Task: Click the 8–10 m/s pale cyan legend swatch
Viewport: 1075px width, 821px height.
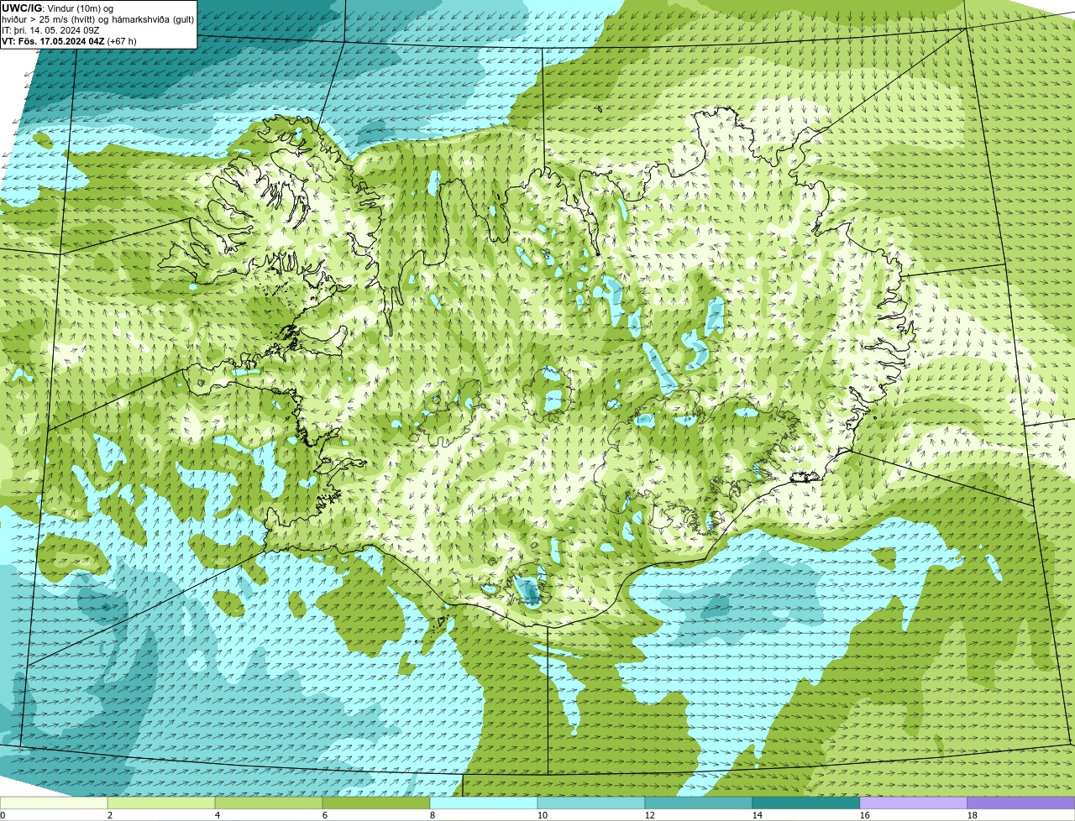Action: coord(484,803)
